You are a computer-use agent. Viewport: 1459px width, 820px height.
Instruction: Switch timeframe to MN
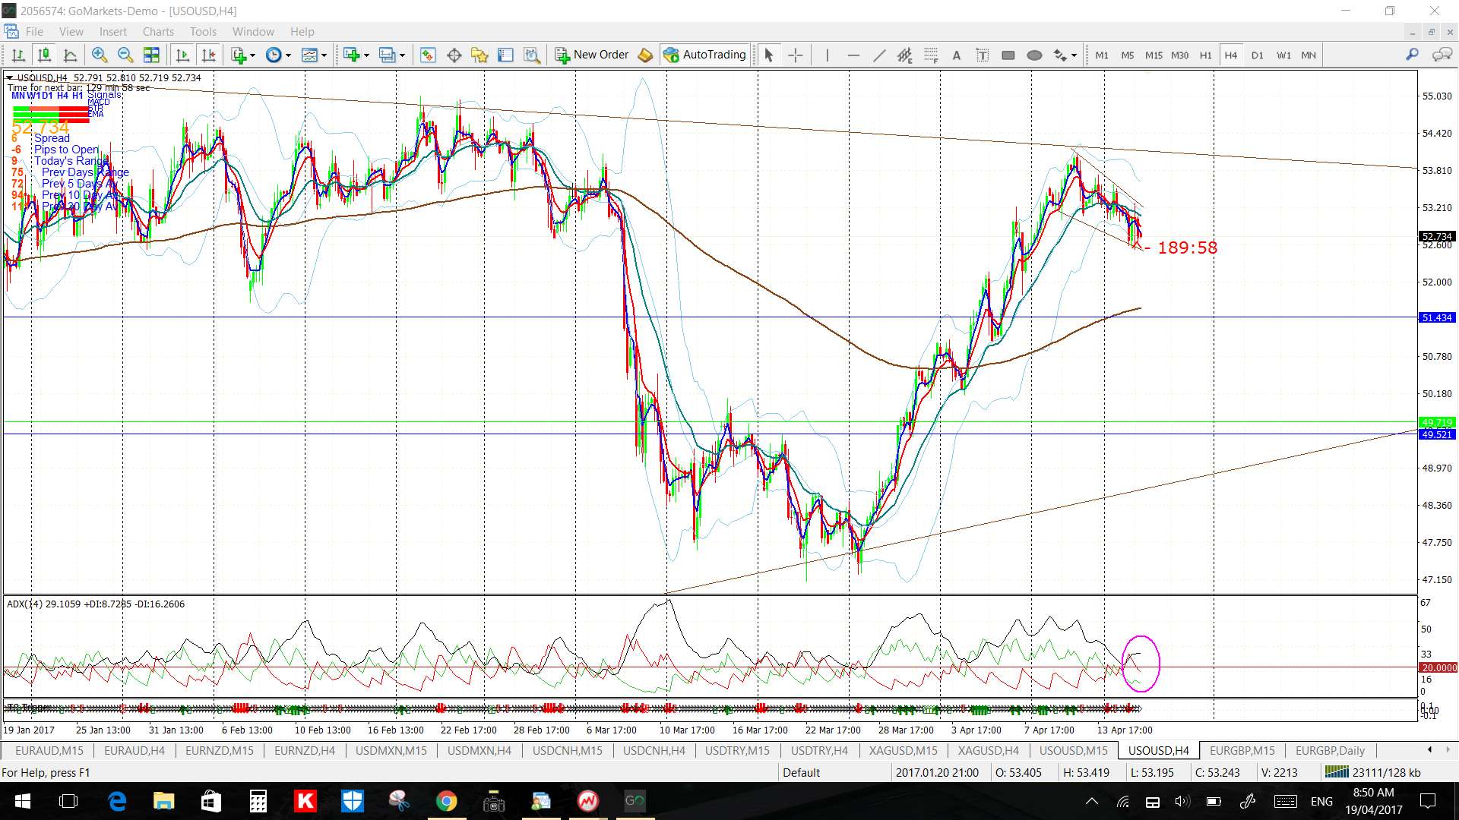(x=1309, y=55)
